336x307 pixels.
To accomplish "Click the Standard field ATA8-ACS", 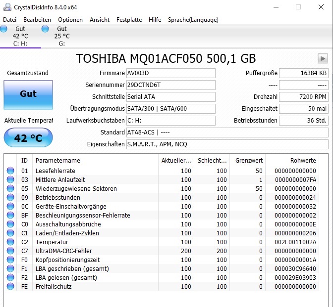I will (x=227, y=132).
